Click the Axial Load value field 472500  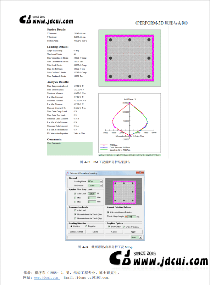pyautogui.click(x=92, y=194)
